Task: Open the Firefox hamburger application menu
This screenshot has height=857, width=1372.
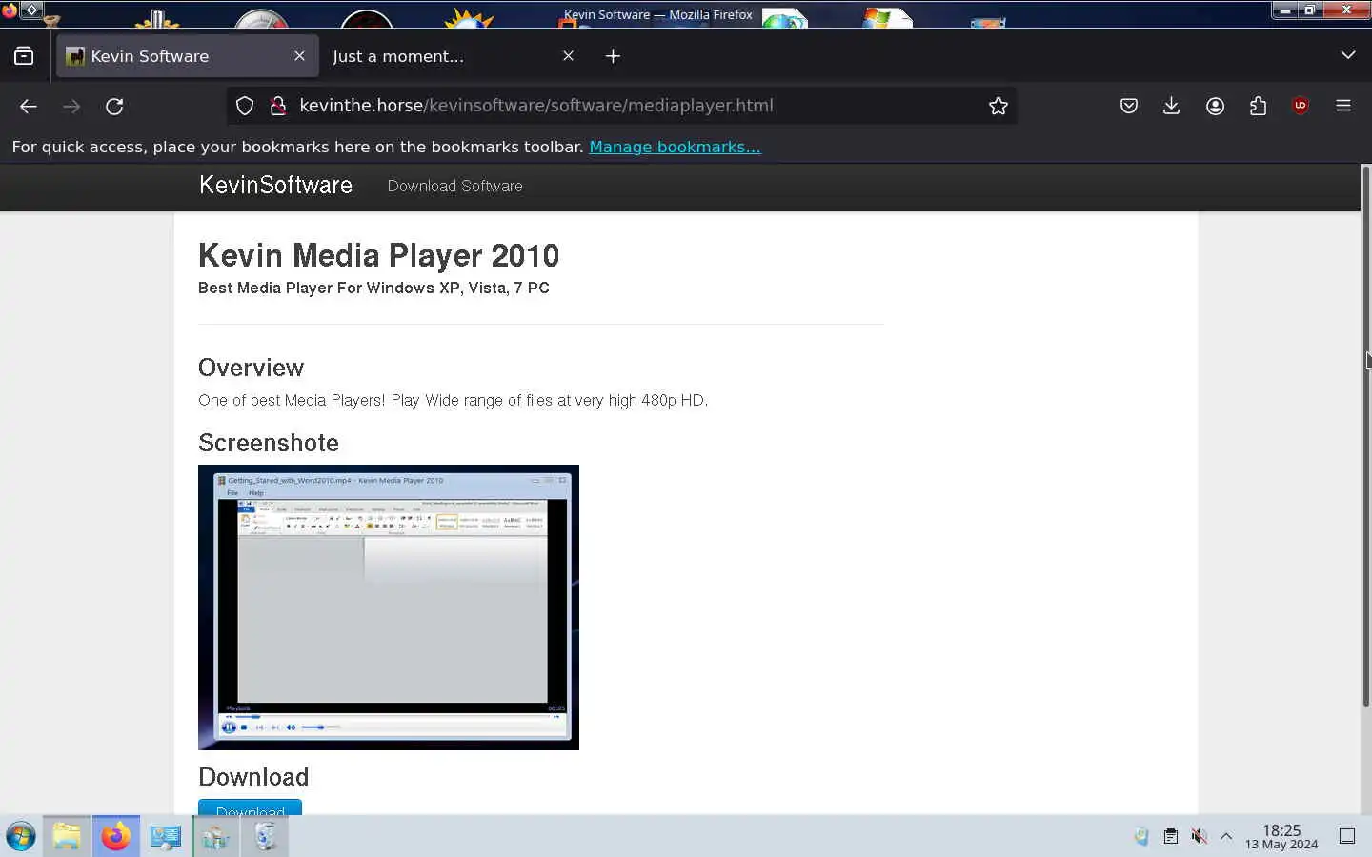Action: [1343, 106]
